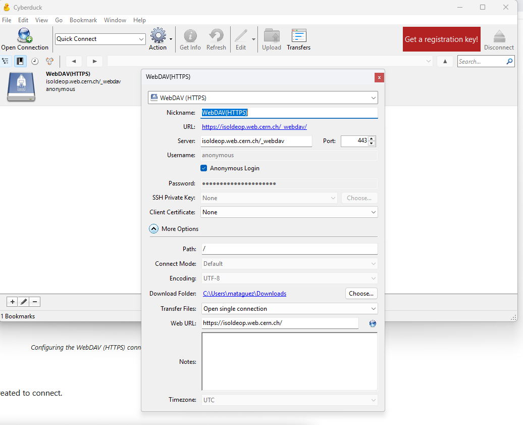Open the Window menu
The width and height of the screenshot is (523, 425).
click(115, 20)
